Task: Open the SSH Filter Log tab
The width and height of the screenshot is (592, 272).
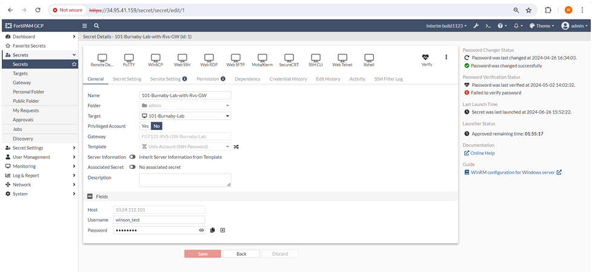Action: point(388,79)
